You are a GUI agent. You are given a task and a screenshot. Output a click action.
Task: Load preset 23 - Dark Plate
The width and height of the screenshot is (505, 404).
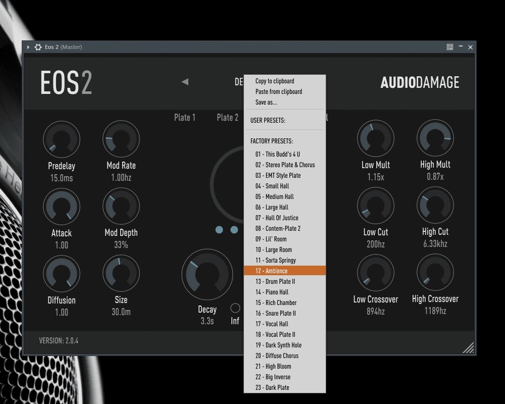[285, 387]
